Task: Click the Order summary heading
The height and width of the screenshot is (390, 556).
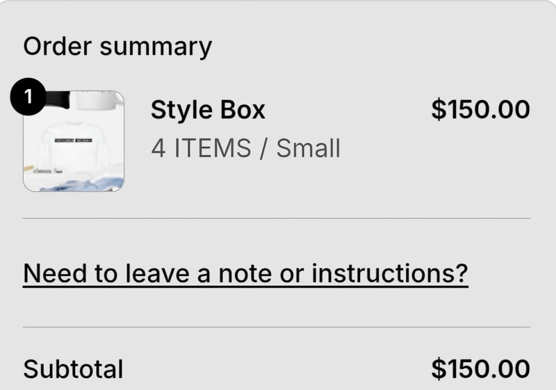Action: [117, 47]
